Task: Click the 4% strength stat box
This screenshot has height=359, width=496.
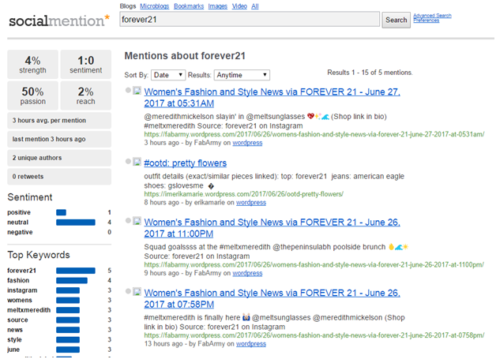Action: click(x=33, y=64)
